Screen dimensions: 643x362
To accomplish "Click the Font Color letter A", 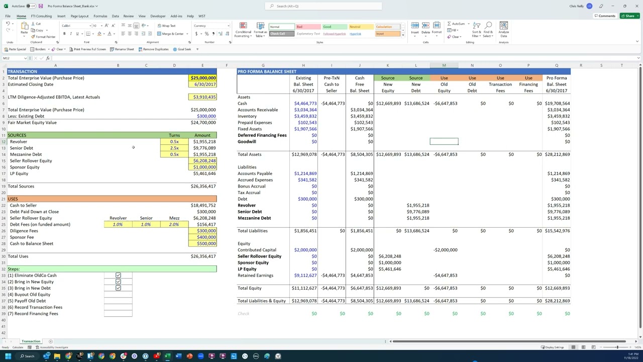I will point(109,34).
